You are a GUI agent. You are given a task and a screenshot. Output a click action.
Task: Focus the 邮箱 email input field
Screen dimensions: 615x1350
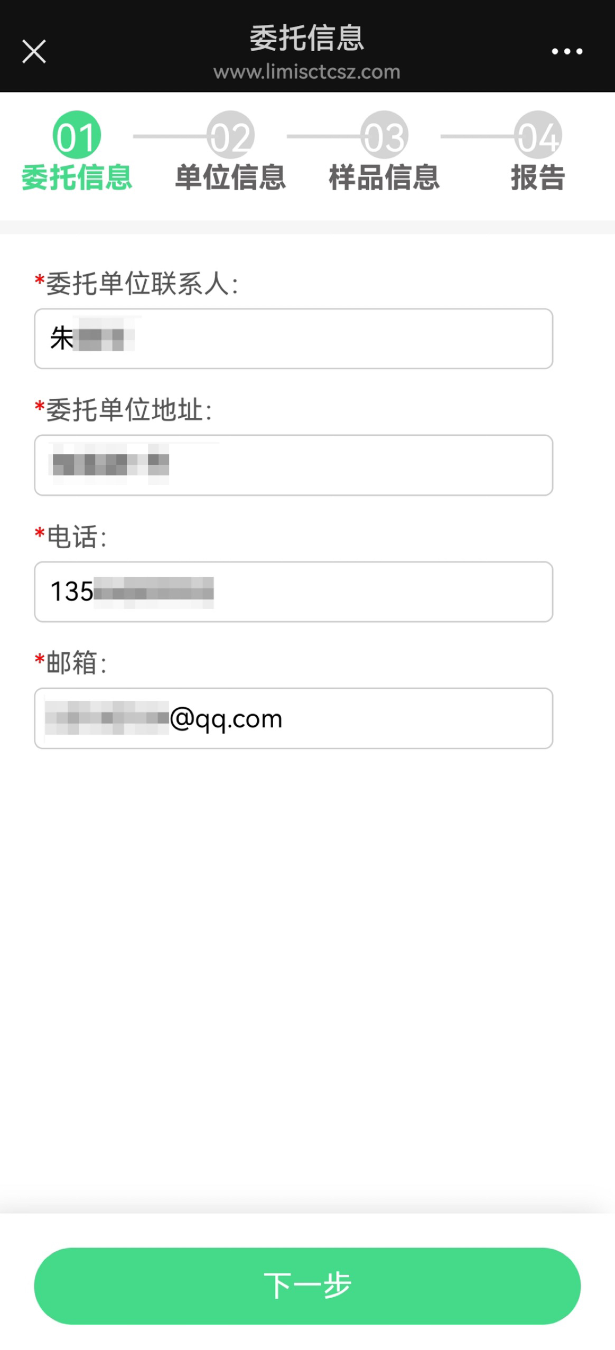click(293, 718)
